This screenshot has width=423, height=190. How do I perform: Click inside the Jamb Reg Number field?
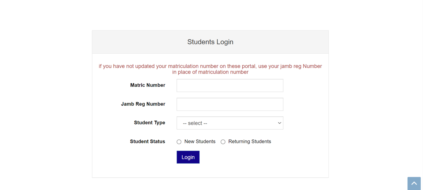click(x=230, y=104)
